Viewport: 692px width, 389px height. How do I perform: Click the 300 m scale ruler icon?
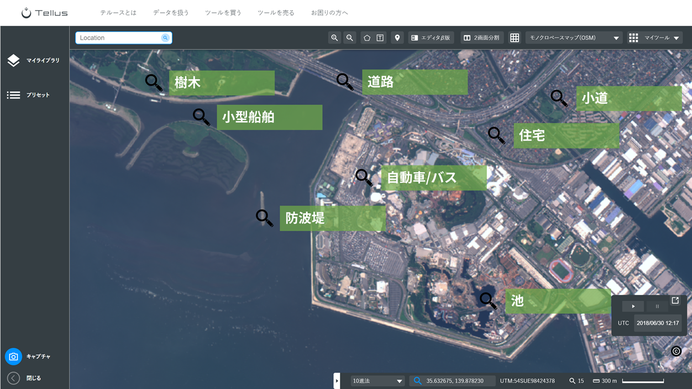[x=596, y=381]
